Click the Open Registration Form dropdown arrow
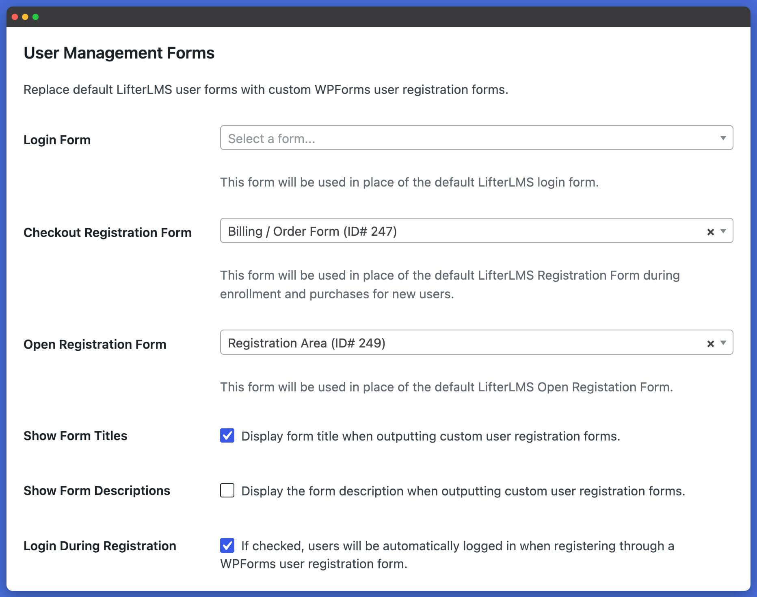Image resolution: width=757 pixels, height=597 pixels. point(723,343)
